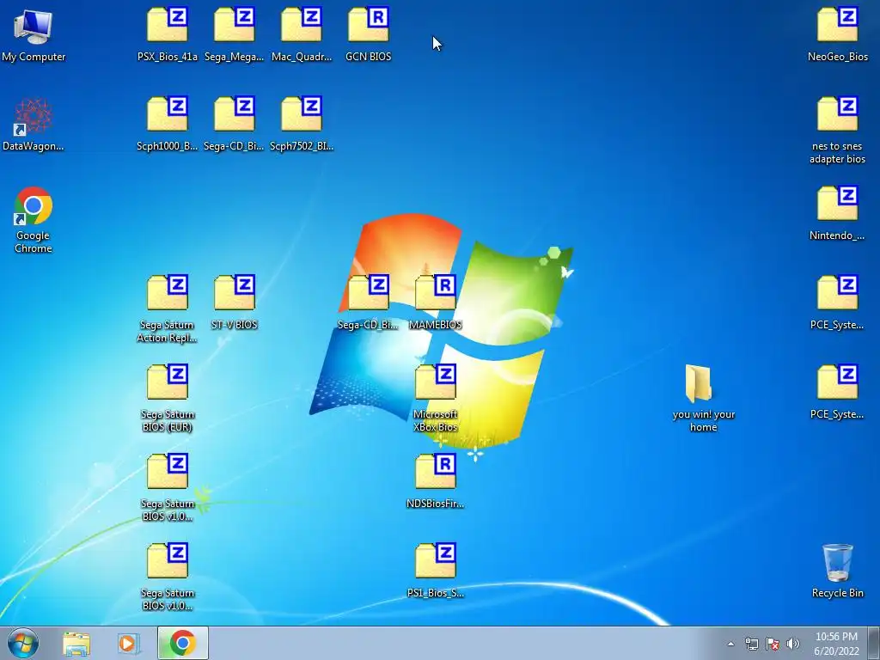Select the PS1_Bios_S... zip archive
Screen dimensions: 880x660
[436, 571]
